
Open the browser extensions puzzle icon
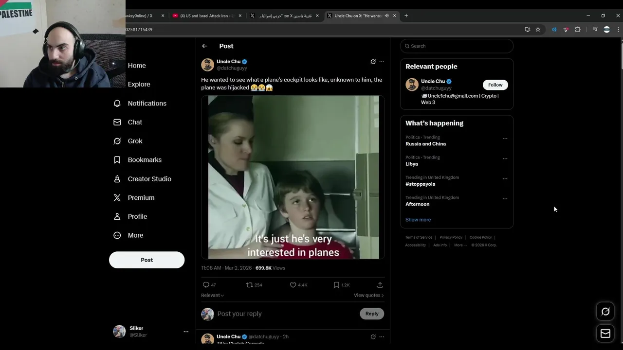coord(578,30)
